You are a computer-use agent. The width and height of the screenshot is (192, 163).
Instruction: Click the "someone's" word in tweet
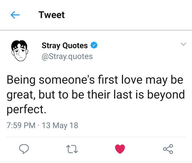click(67, 80)
